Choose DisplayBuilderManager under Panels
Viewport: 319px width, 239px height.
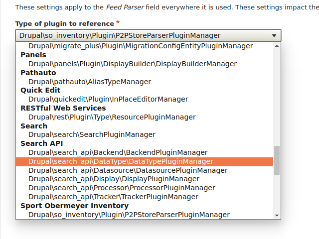pyautogui.click(x=133, y=64)
